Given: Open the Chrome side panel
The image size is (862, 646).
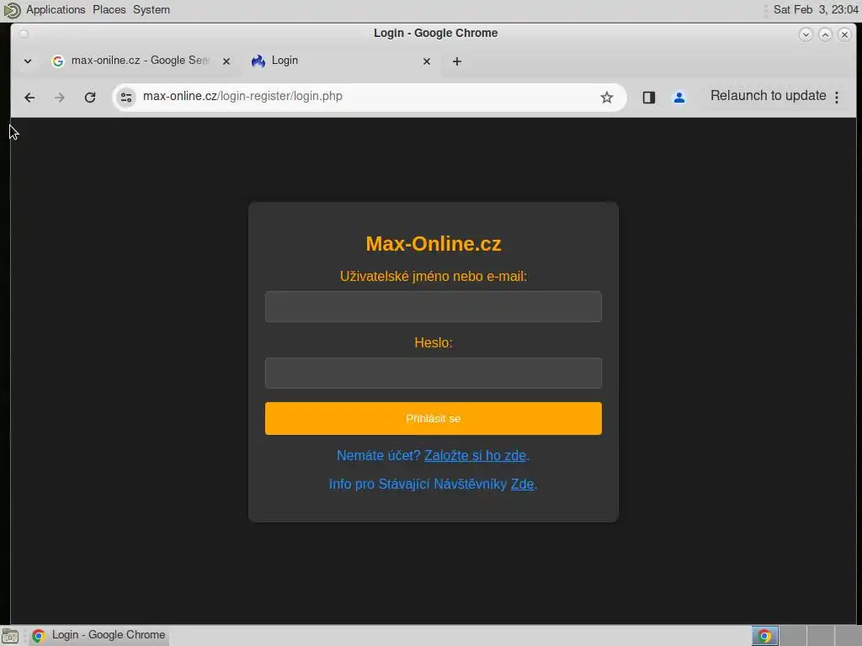Looking at the screenshot, I should coord(649,98).
